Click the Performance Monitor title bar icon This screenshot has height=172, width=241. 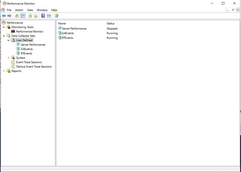(5, 3)
